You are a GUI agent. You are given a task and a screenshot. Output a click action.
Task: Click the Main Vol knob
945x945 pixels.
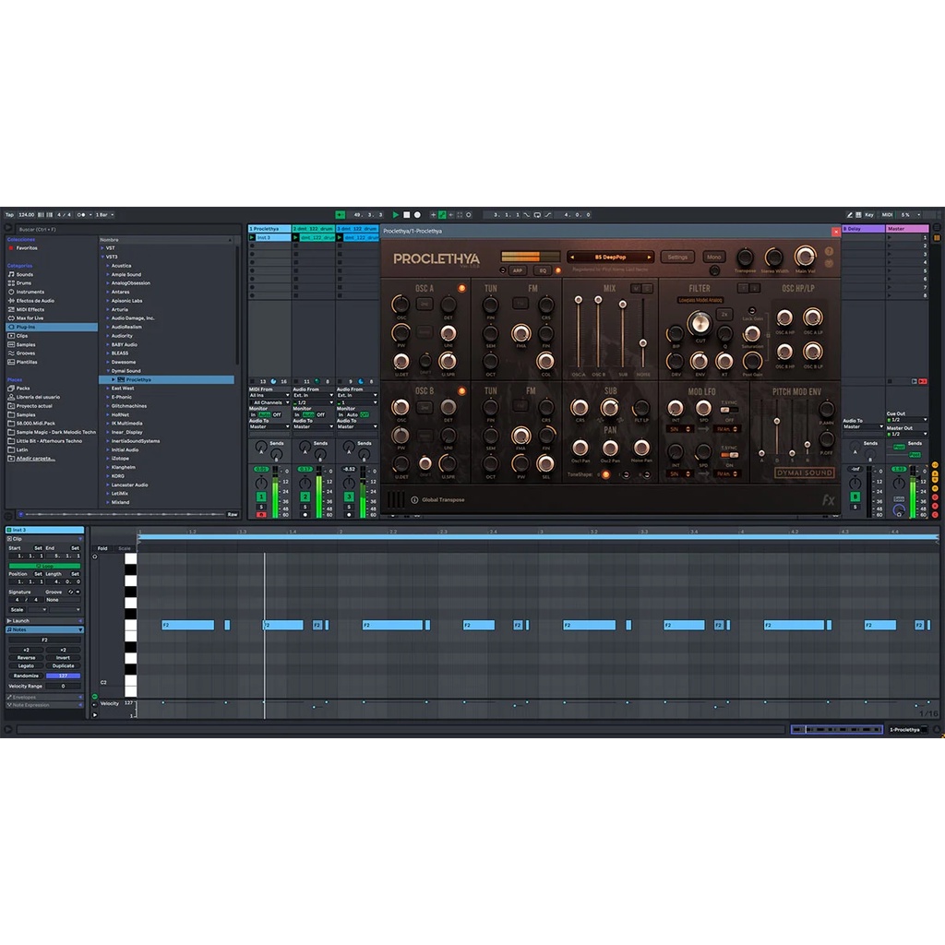(x=805, y=257)
